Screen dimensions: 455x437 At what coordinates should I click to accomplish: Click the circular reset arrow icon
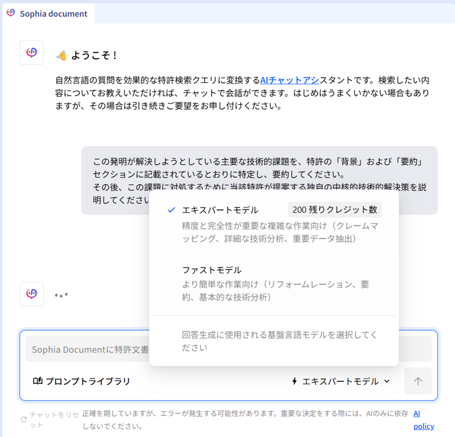click(24, 419)
